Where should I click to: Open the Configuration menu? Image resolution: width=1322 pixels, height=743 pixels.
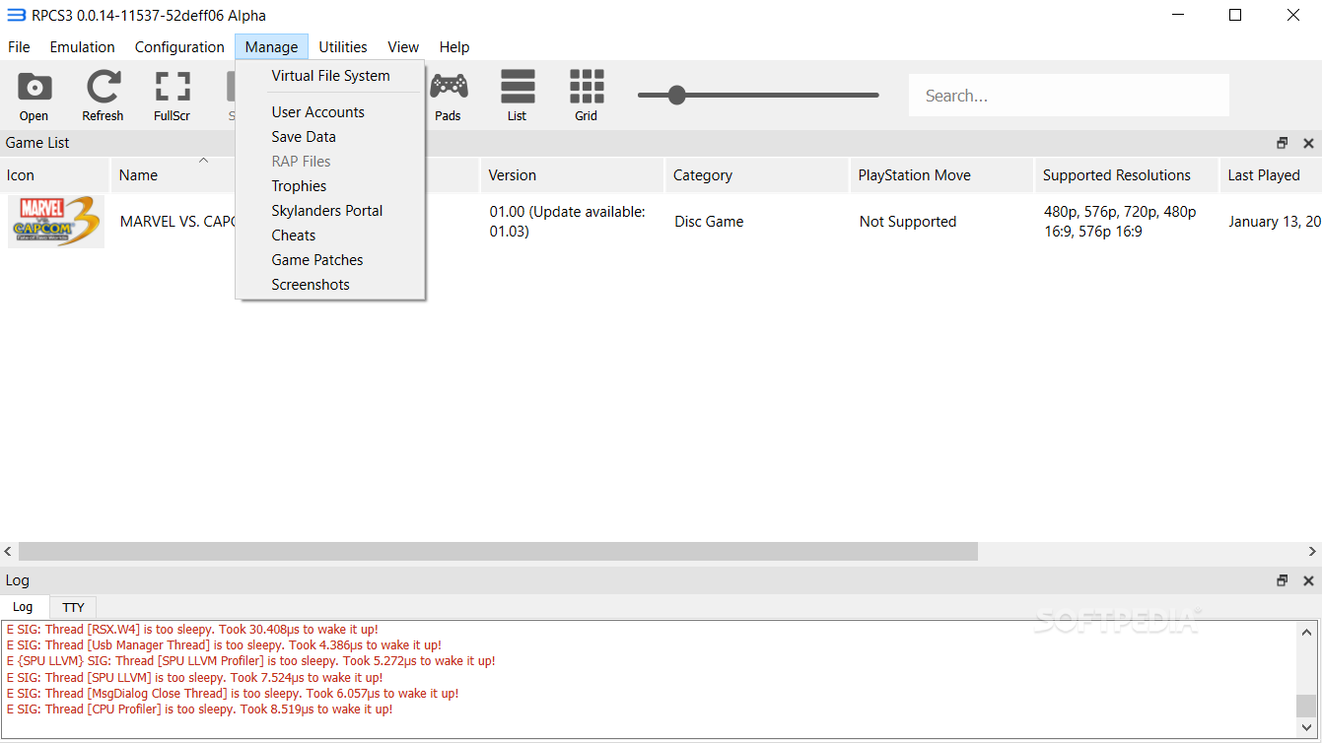[x=179, y=46]
